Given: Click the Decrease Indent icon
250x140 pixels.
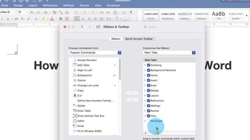Looking at the screenshot, I should (102, 12).
